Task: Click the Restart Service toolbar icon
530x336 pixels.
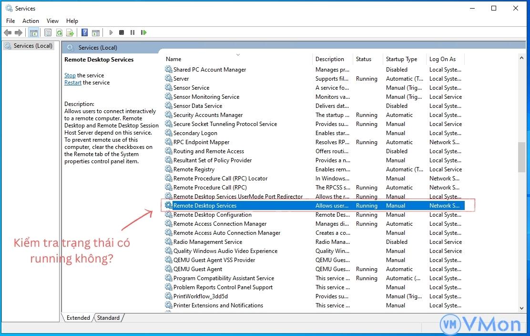Action: [x=143, y=32]
